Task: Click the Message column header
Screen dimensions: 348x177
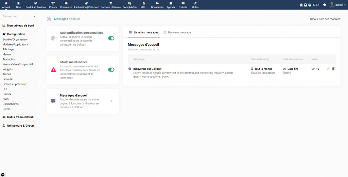Action: (x=139, y=59)
